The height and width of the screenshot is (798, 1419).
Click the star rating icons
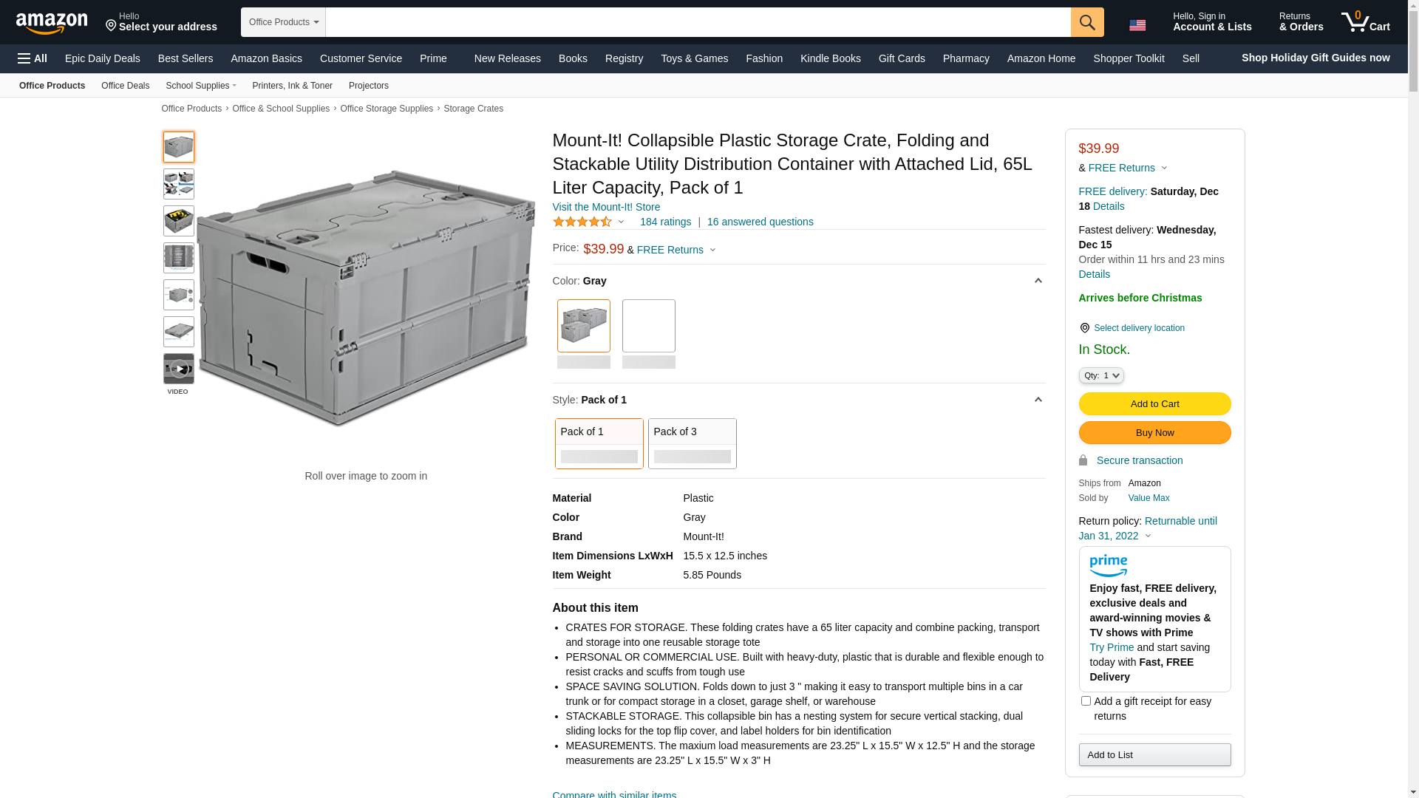[582, 222]
